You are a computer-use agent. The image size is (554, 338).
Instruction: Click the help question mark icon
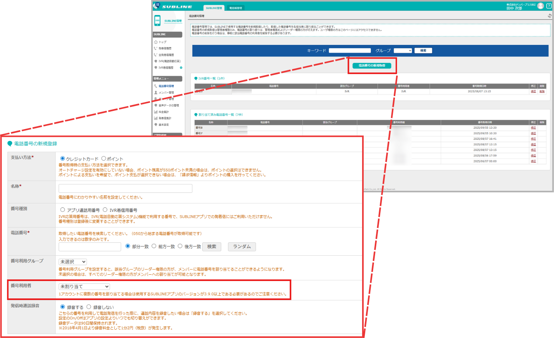[x=548, y=6]
